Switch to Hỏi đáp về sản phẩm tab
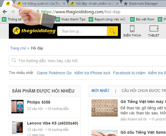 pyautogui.click(x=94, y=4)
